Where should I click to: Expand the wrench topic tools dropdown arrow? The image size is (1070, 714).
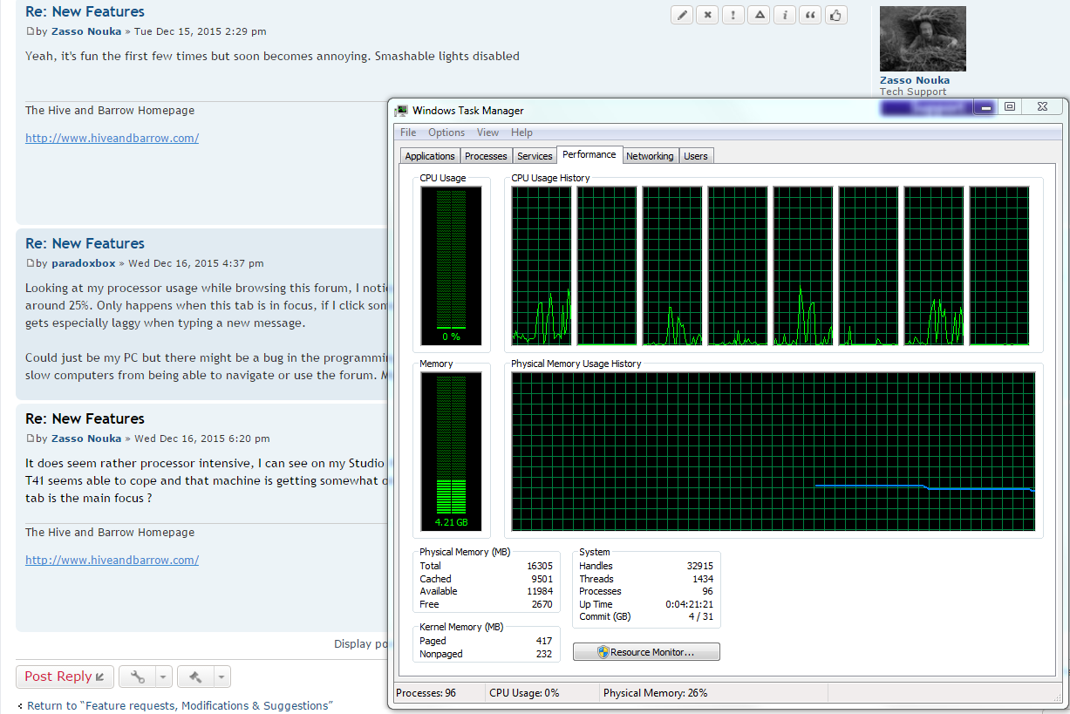164,677
